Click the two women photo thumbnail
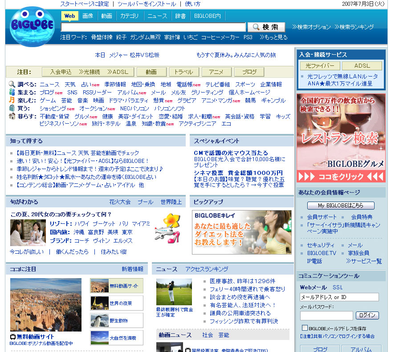The image size is (395, 352). click(28, 233)
